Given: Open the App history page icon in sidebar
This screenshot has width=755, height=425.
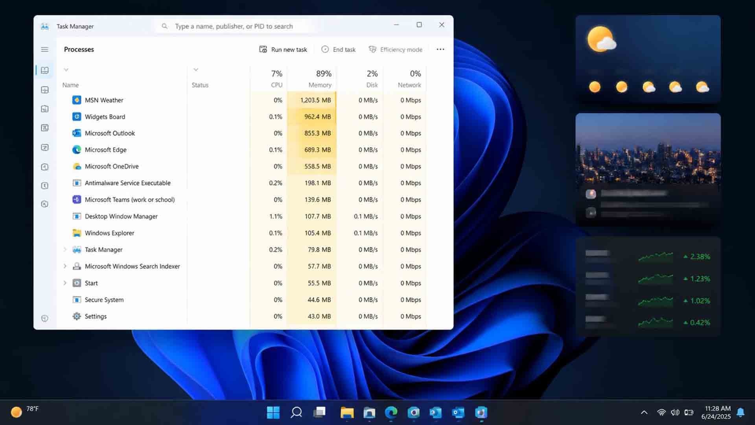Looking at the screenshot, I should click(44, 109).
